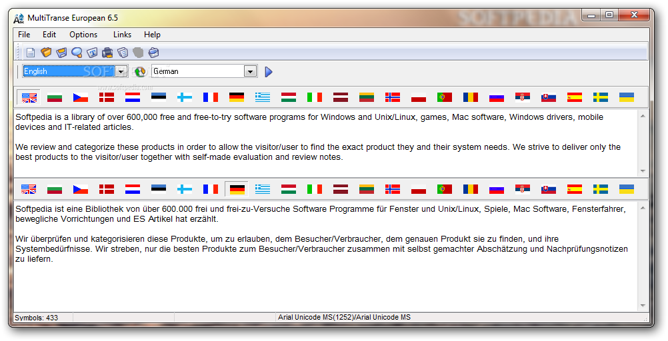Image resolution: width=668 pixels, height=341 pixels.
Task: Select English flag in source flag row
Action: pyautogui.click(x=29, y=97)
